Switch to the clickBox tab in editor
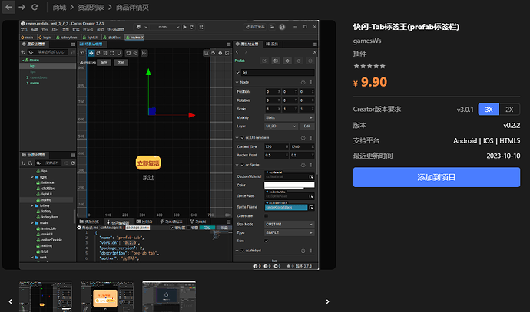 click(x=112, y=38)
